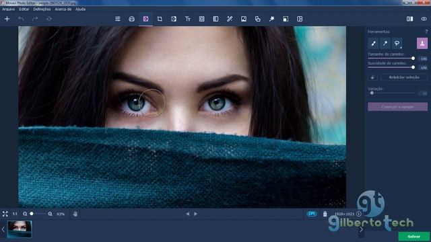Select the purple object removal tool
431x242 pixels.
(145, 19)
